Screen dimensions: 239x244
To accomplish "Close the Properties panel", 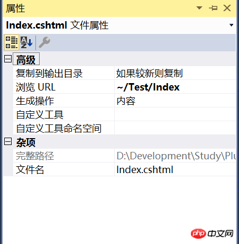I will [x=227, y=8].
